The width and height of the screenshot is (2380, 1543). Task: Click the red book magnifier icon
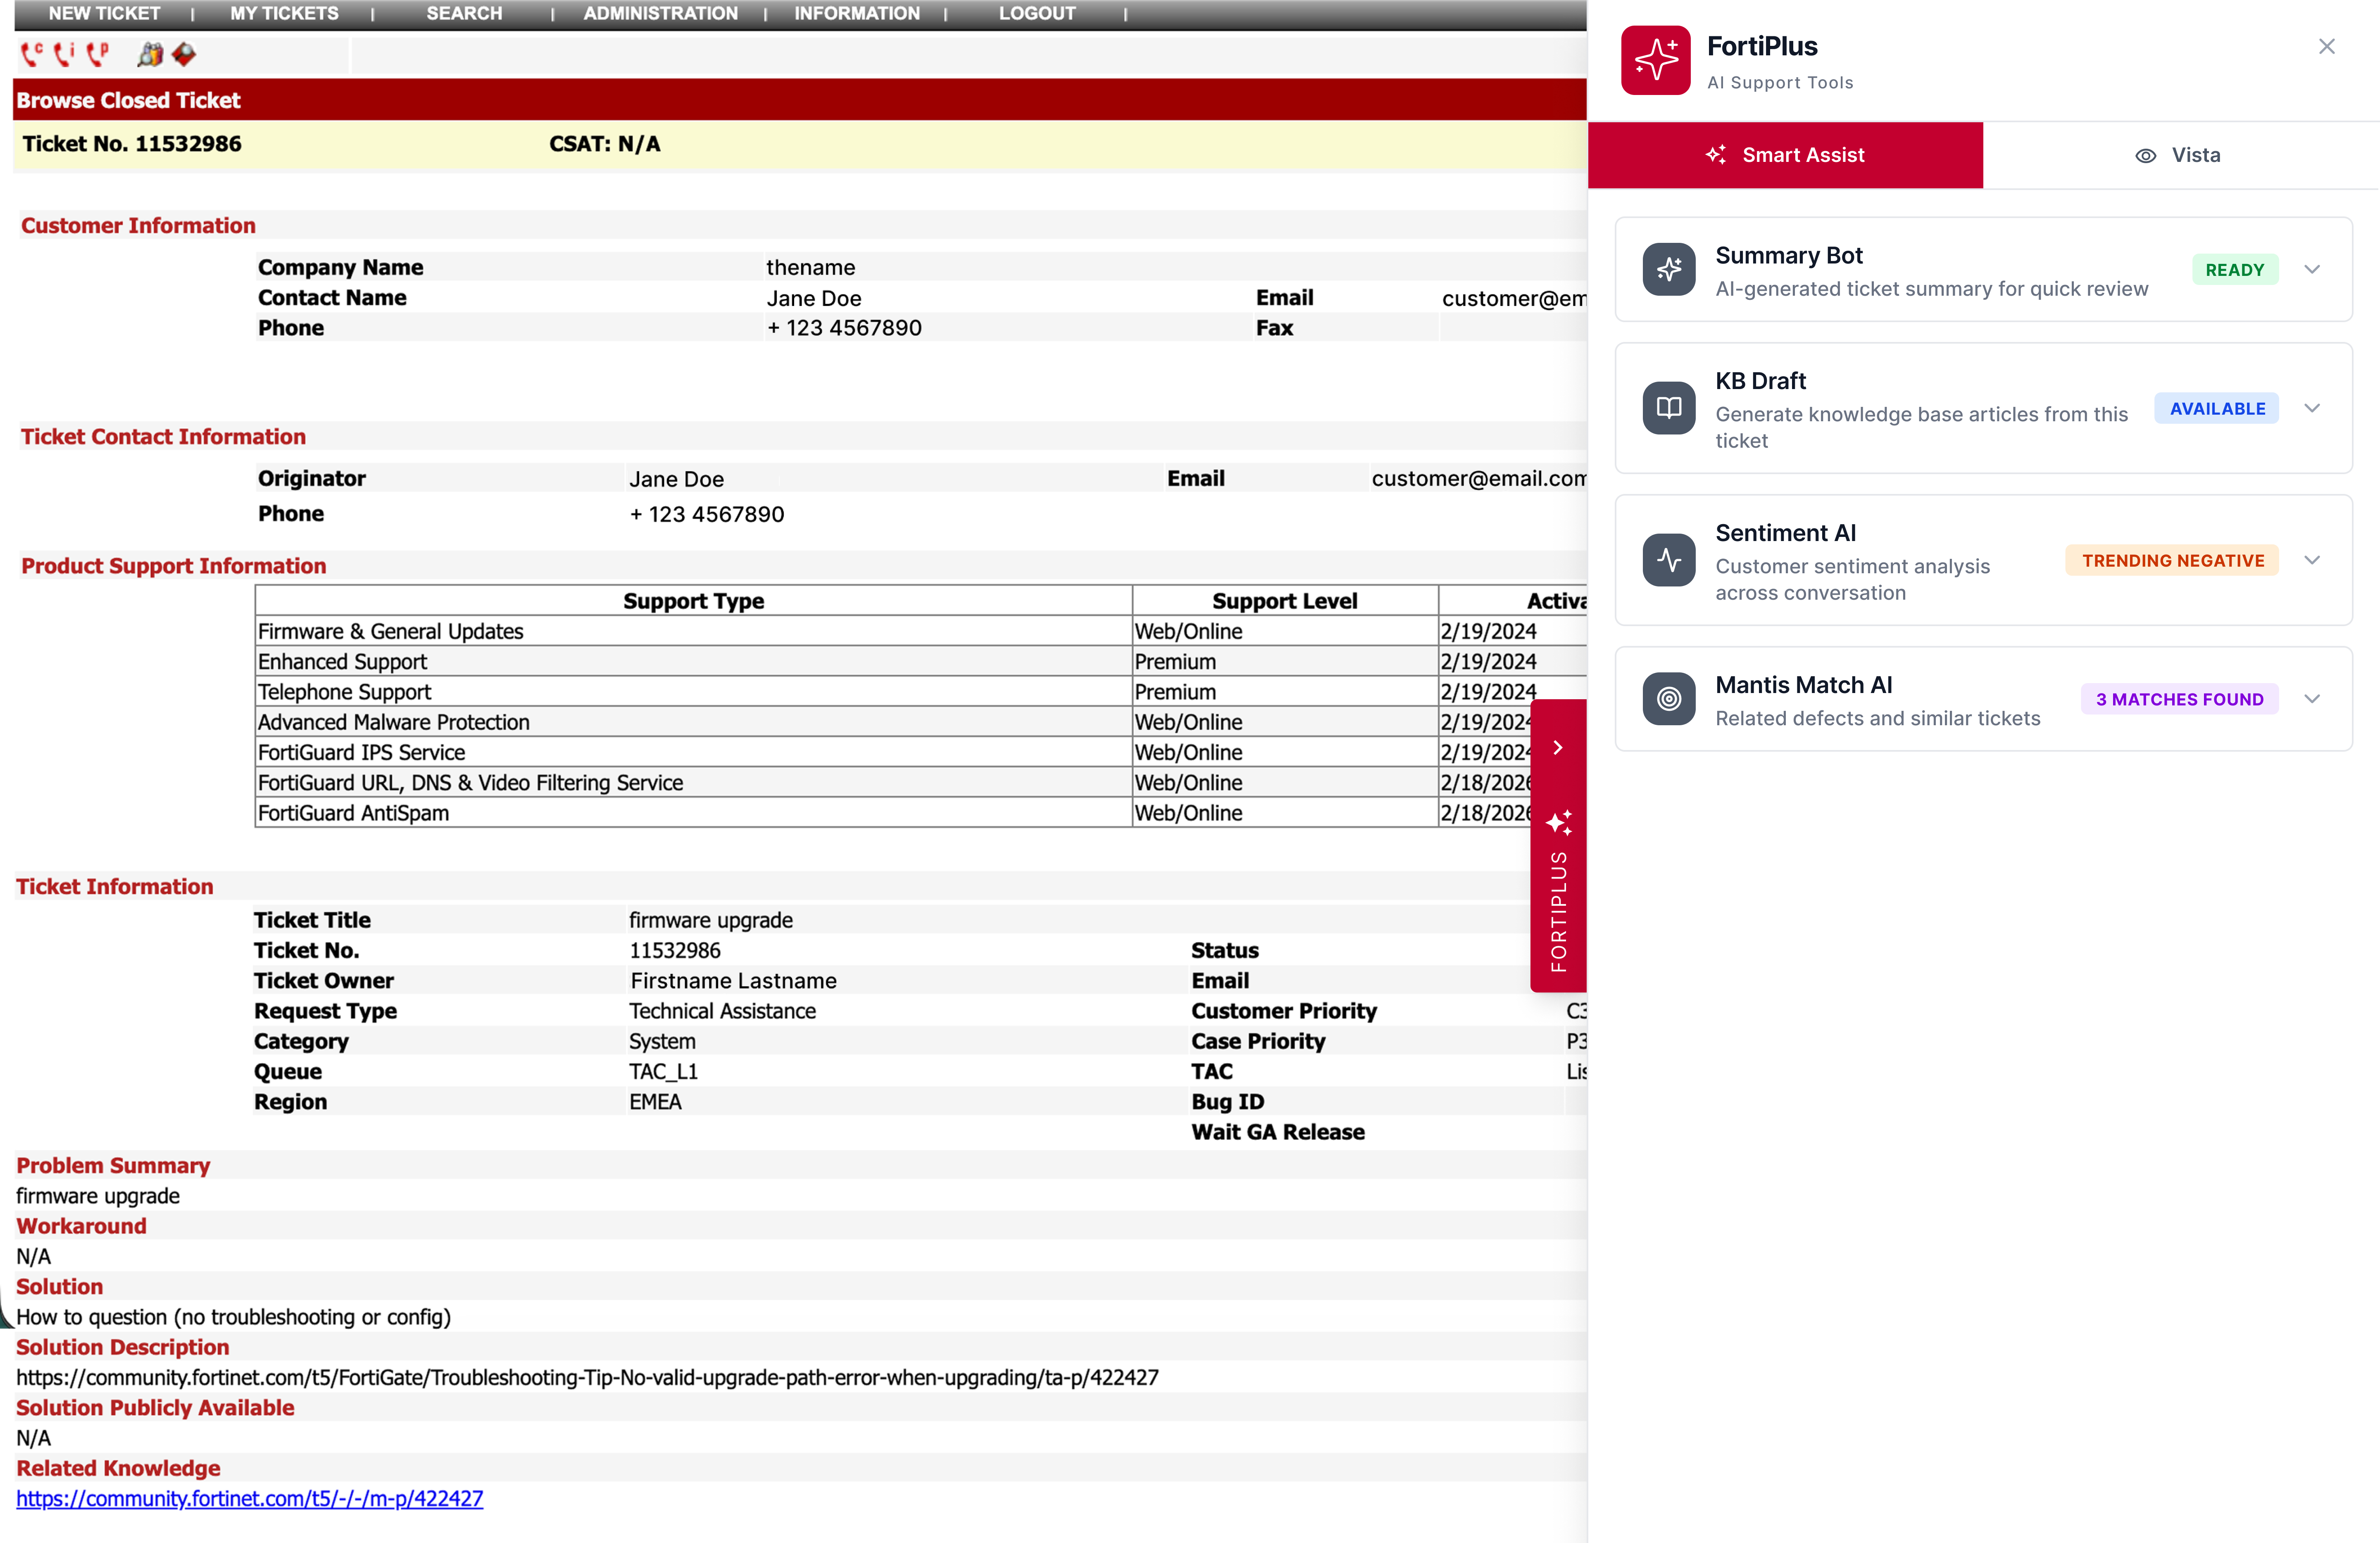click(184, 54)
